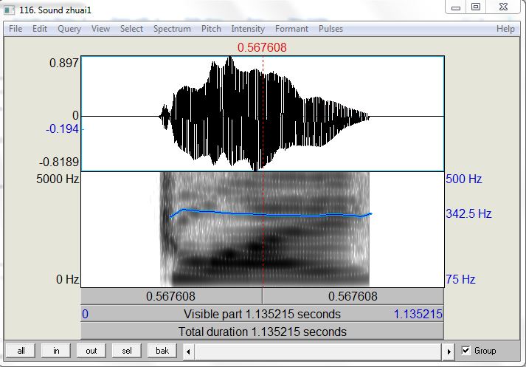Play the 'Visible part 1.135215 seconds' bar
The width and height of the screenshot is (526, 367).
pos(263,314)
